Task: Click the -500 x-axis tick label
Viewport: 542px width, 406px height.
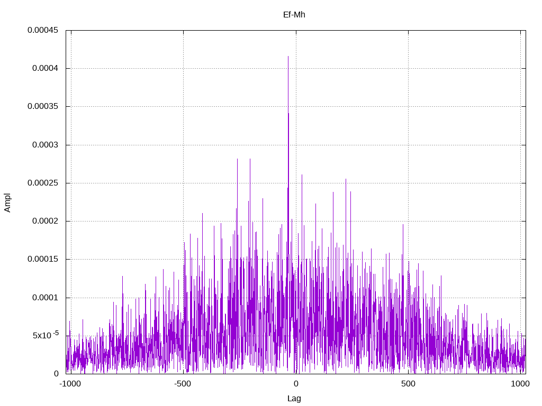Action: point(183,384)
